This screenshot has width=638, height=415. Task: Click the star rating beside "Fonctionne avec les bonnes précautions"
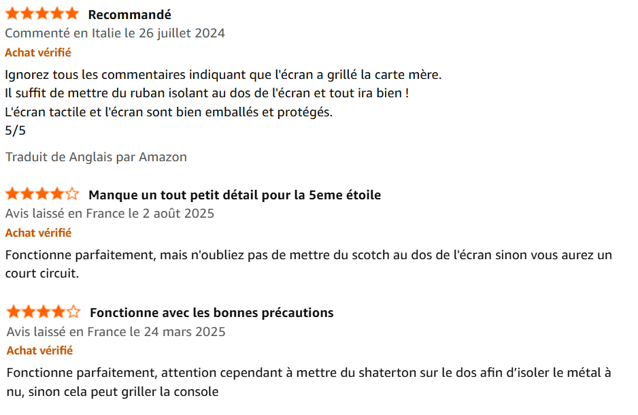44,312
